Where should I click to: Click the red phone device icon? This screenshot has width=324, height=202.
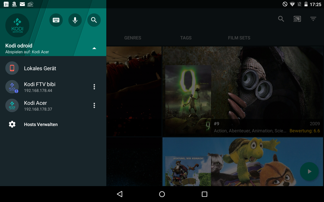click(12, 68)
